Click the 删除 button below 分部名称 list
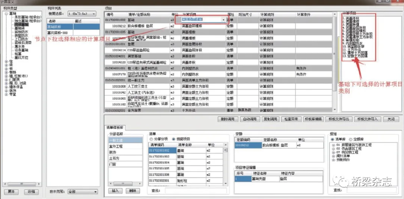 133,191
